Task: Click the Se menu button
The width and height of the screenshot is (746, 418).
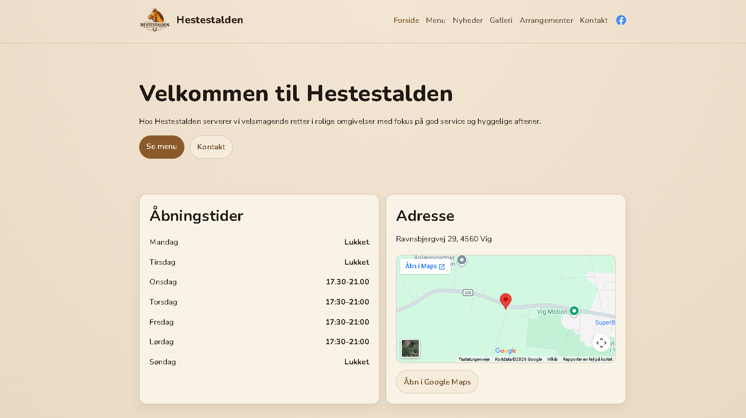Action: [x=162, y=147]
